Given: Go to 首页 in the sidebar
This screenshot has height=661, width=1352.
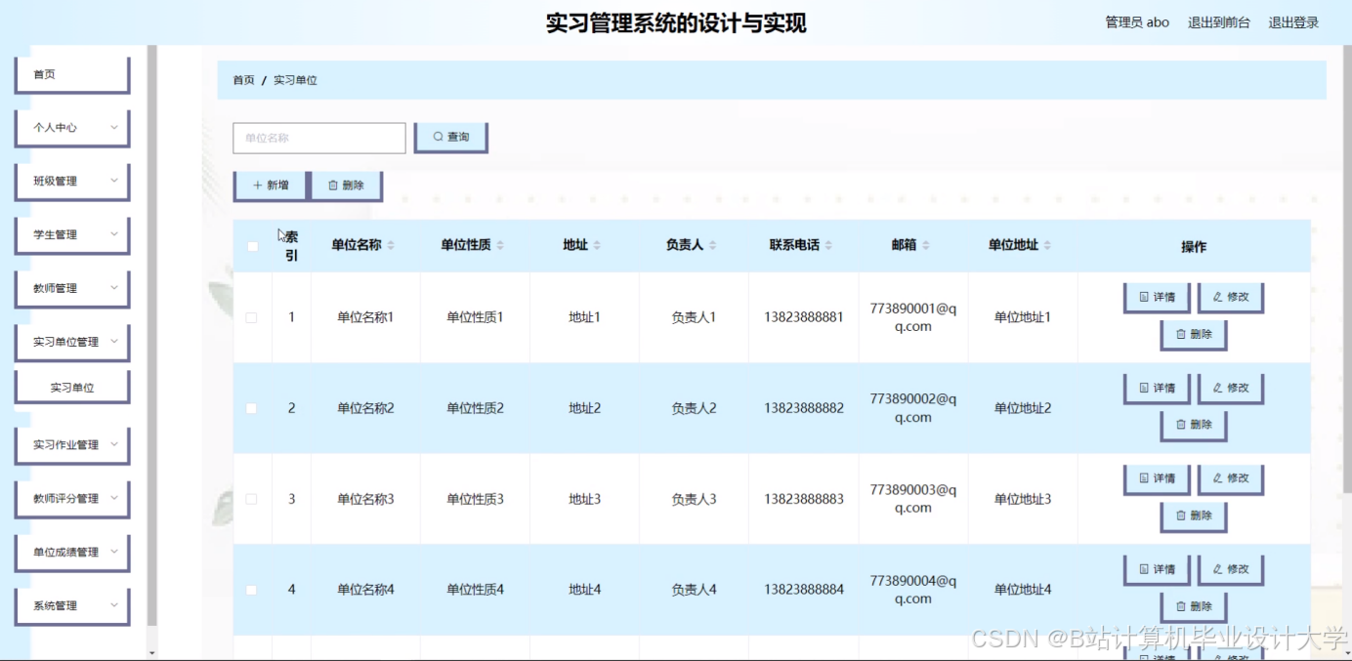Looking at the screenshot, I should point(72,75).
